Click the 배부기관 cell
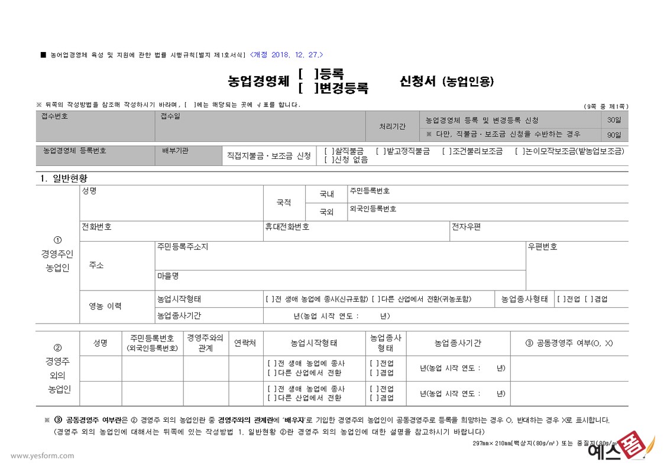This screenshot has width=664, height=469. (x=189, y=155)
